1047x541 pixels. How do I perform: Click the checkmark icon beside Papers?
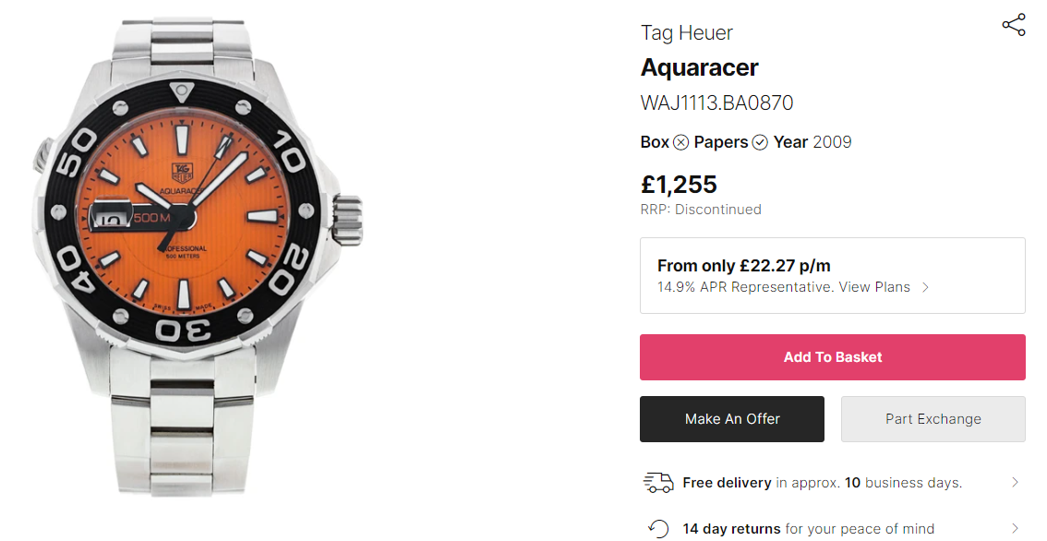(760, 142)
